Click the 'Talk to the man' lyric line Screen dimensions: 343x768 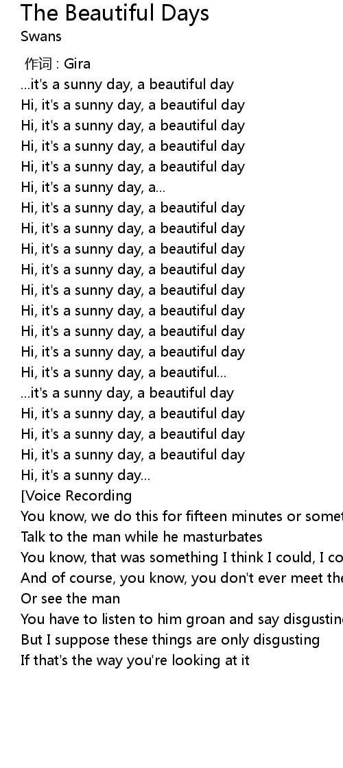(x=141, y=538)
